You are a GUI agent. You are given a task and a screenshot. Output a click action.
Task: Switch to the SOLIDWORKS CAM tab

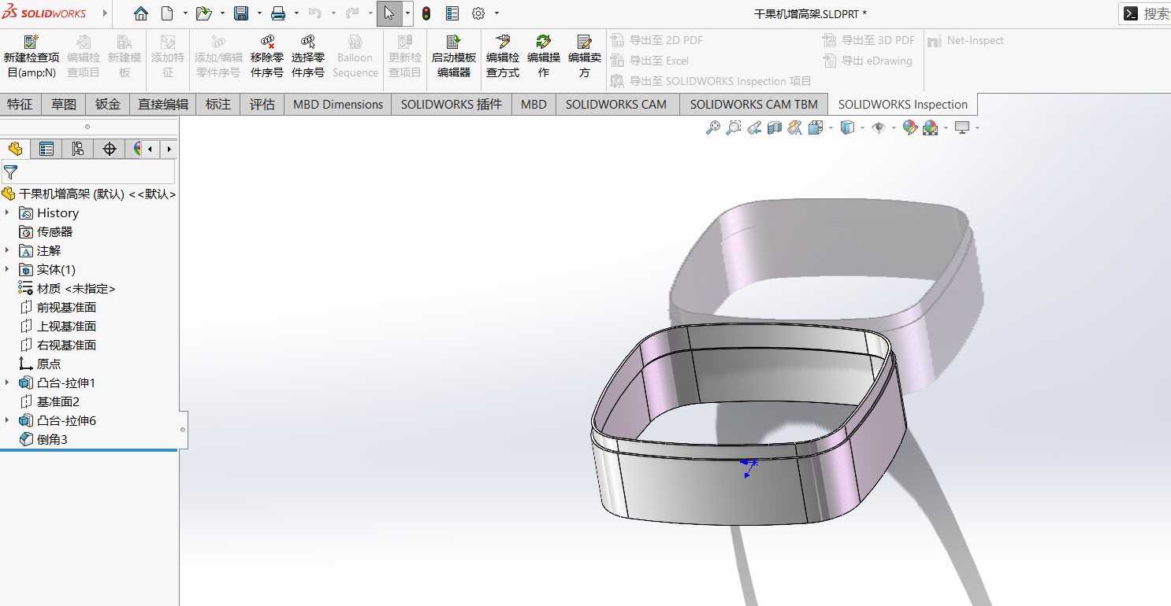pyautogui.click(x=615, y=104)
